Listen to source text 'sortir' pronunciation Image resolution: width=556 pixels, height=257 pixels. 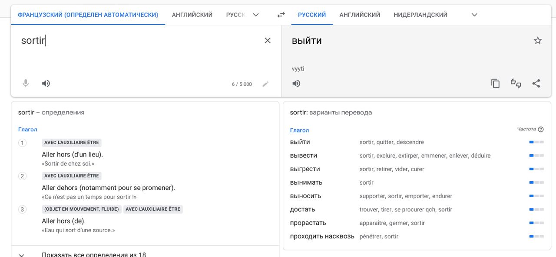tap(46, 83)
